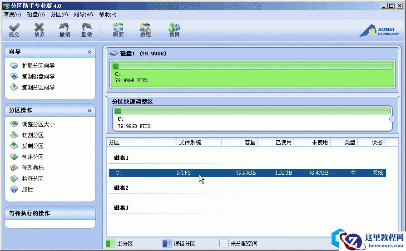Click the 逻辑分区 blue legend swatch
This screenshot has width=406, height=251.
coord(167,243)
